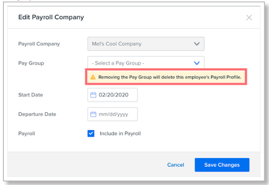
Task: Click the Save Changes button
Action: [x=222, y=165]
